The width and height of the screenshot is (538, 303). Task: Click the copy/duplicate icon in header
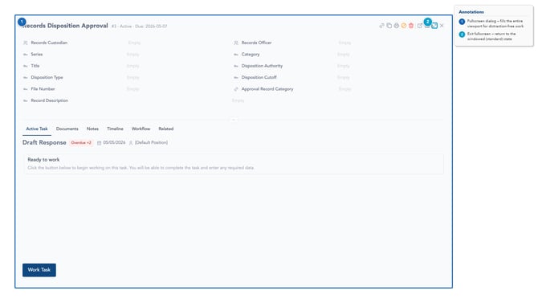[x=389, y=26]
